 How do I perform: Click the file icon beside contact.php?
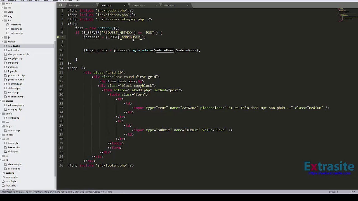pyautogui.click(x=3, y=177)
